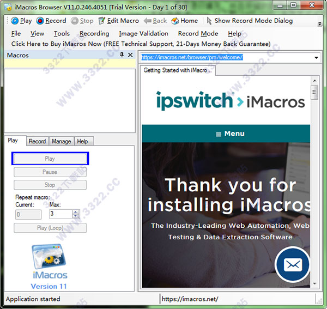The height and width of the screenshot is (309, 327).
Task: Close the iMacros Browser window
Action: pos(312,5)
